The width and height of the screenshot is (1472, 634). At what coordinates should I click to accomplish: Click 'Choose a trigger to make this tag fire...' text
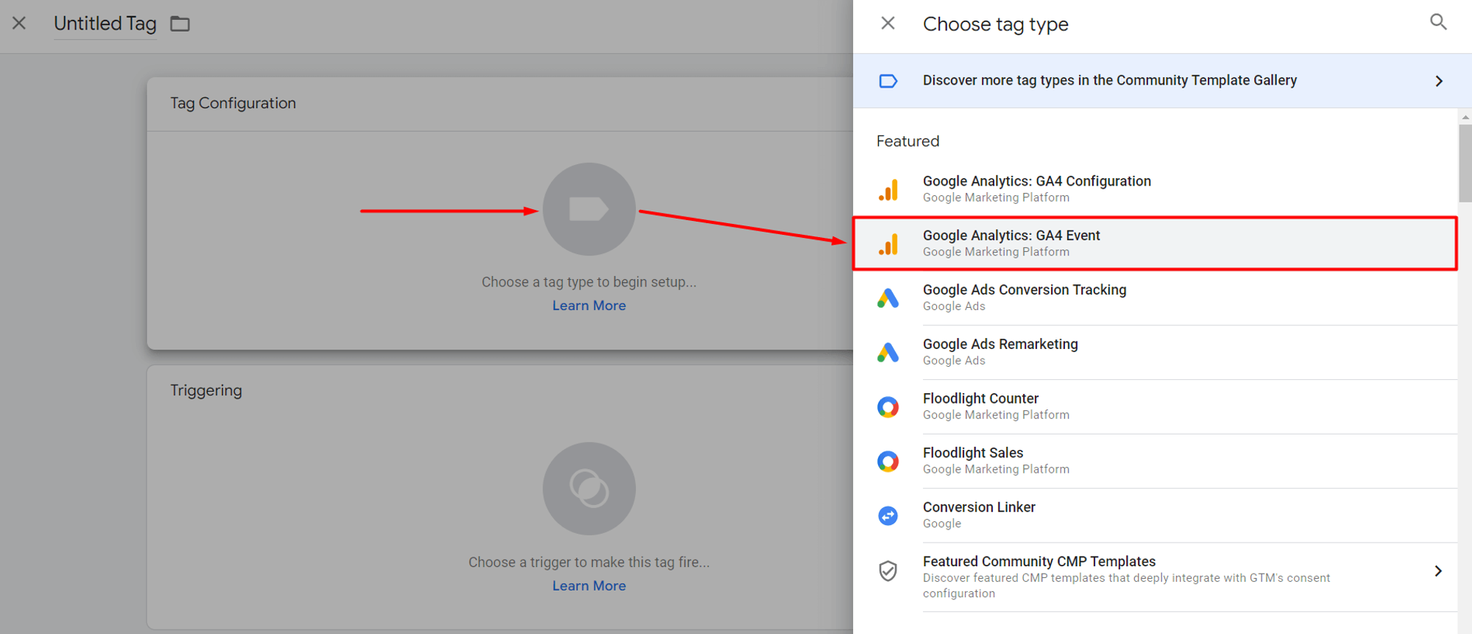pyautogui.click(x=589, y=563)
